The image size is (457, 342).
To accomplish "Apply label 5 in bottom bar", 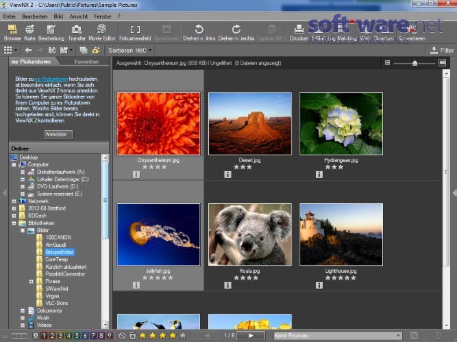I will [77, 336].
